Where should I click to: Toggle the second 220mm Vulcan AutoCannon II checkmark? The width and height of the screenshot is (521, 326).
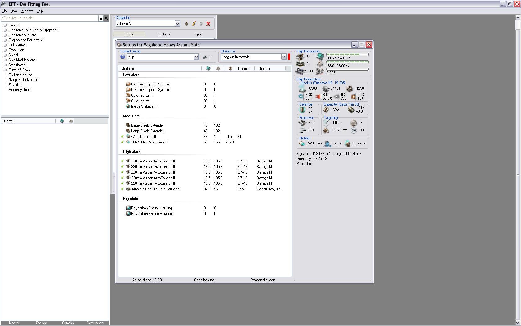(122, 167)
